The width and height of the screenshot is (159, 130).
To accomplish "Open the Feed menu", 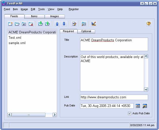I will tap(7, 9).
